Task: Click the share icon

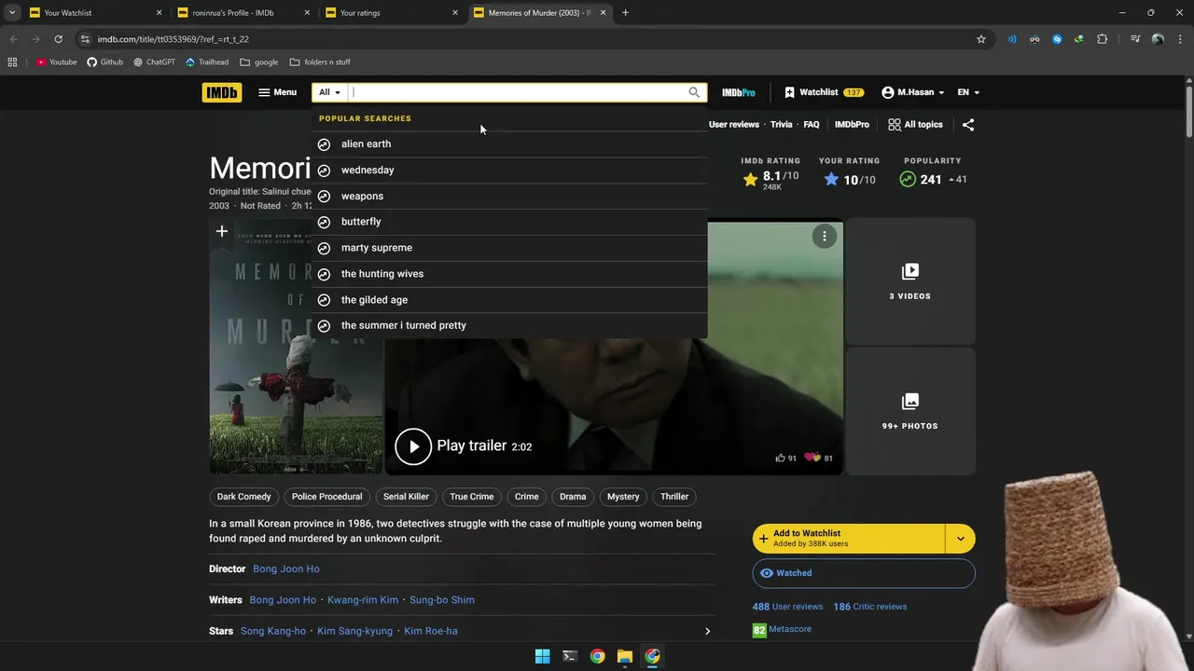Action: pyautogui.click(x=968, y=124)
